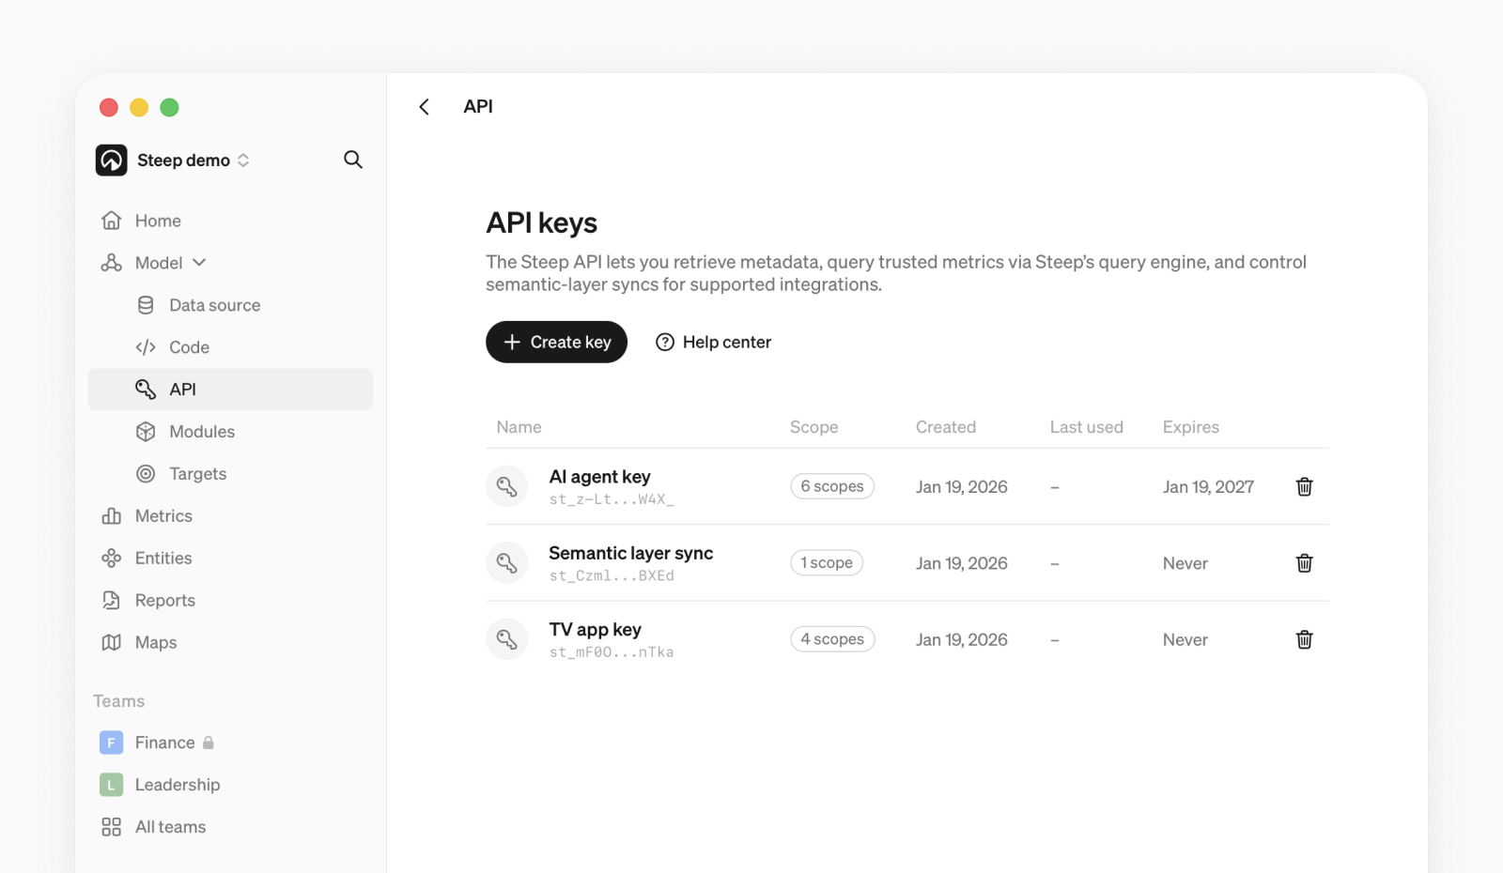Image resolution: width=1503 pixels, height=873 pixels.
Task: Select the Leadership team
Action: coord(178,784)
